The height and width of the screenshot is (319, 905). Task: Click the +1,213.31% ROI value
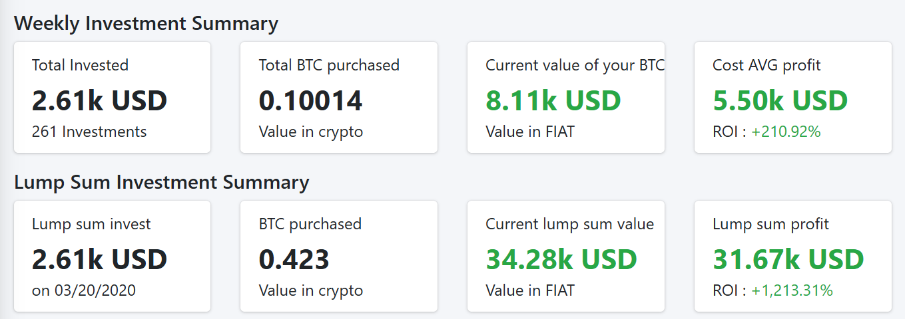[792, 290]
